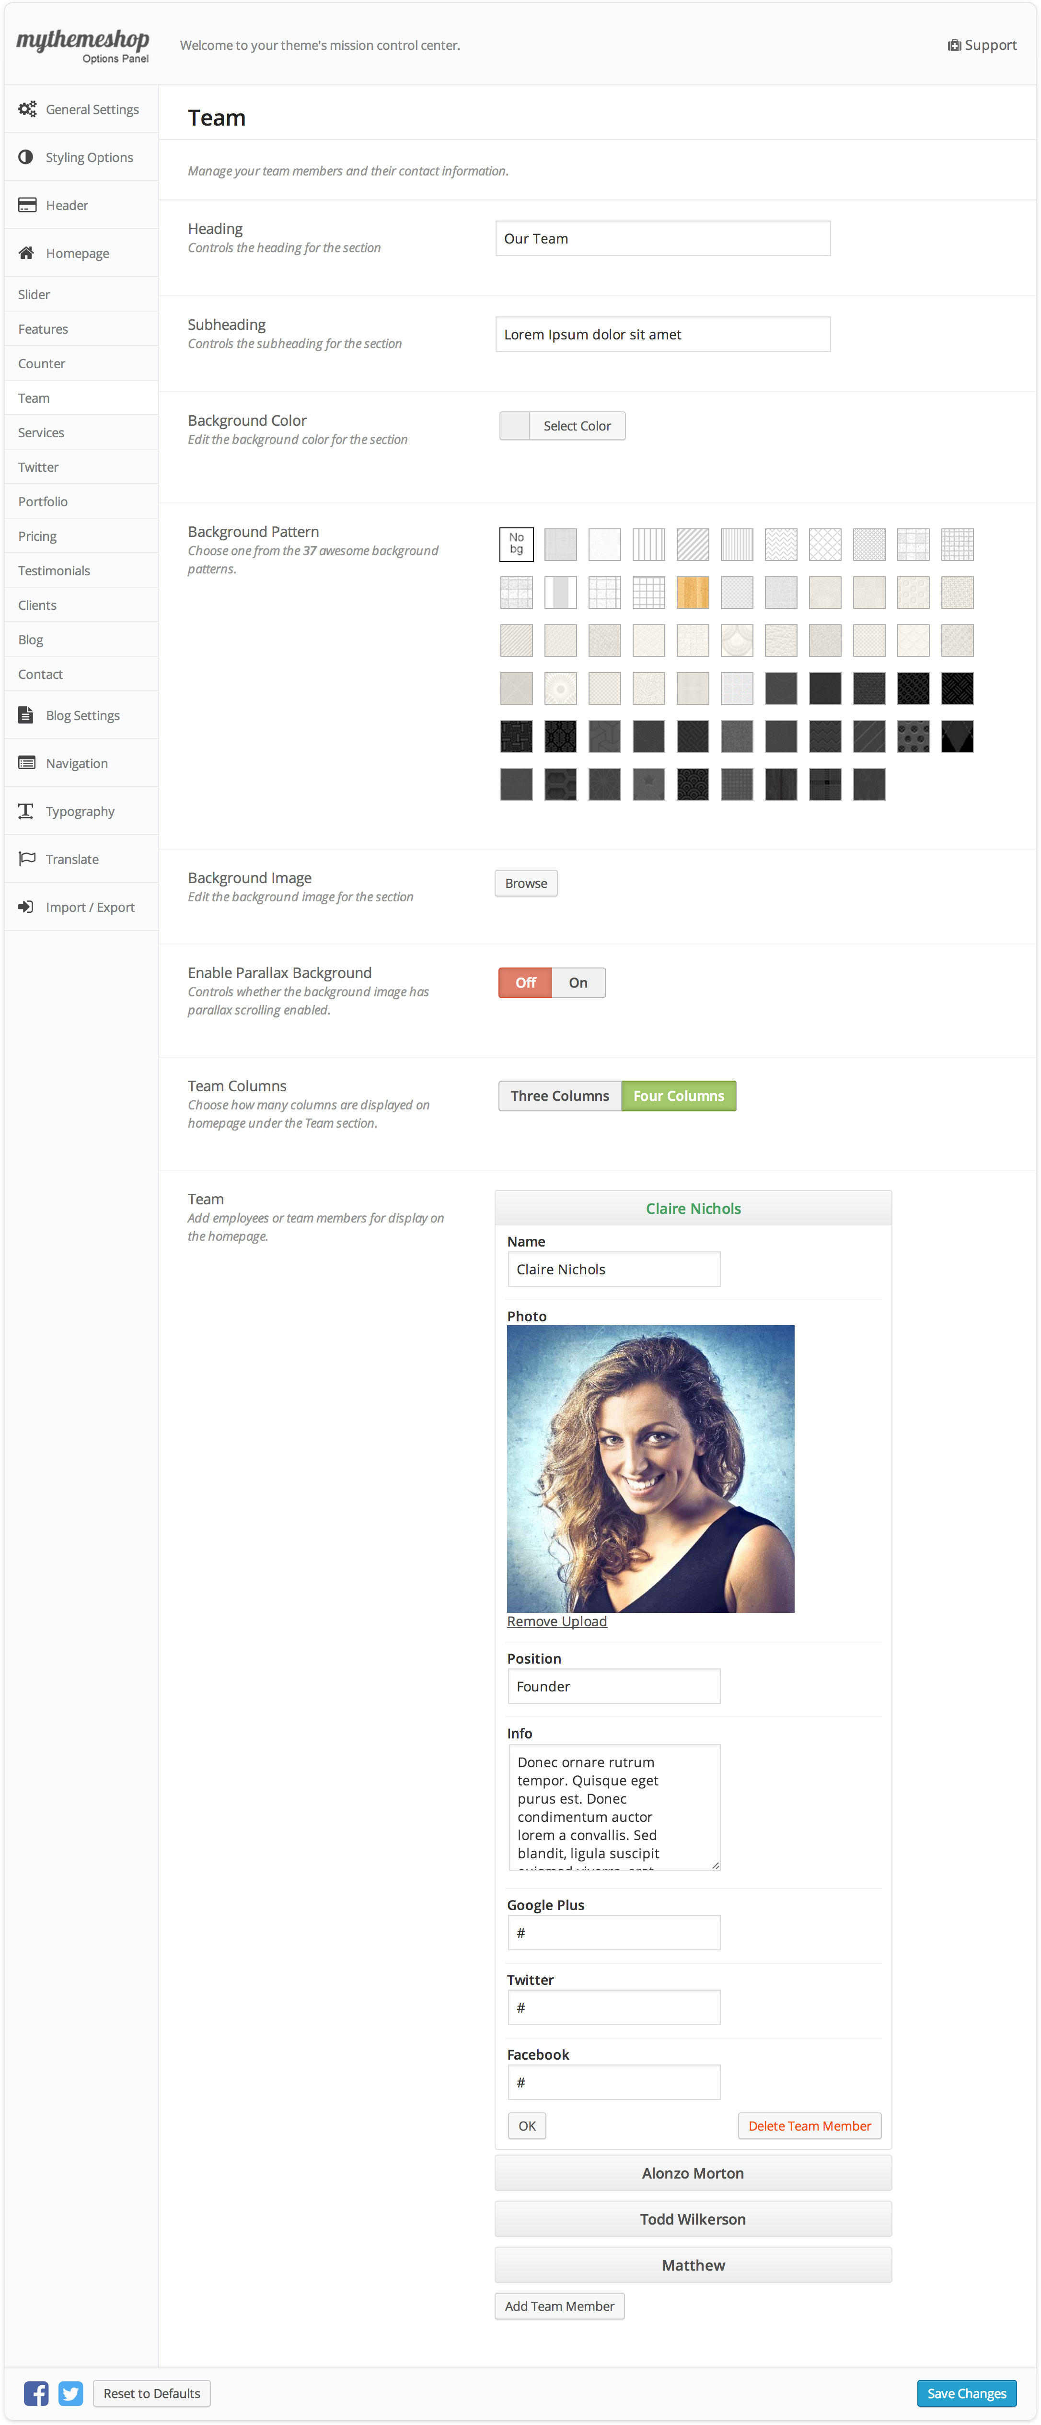This screenshot has height=2425, width=1041.
Task: Choose the orange wood background pattern
Action: tap(693, 593)
